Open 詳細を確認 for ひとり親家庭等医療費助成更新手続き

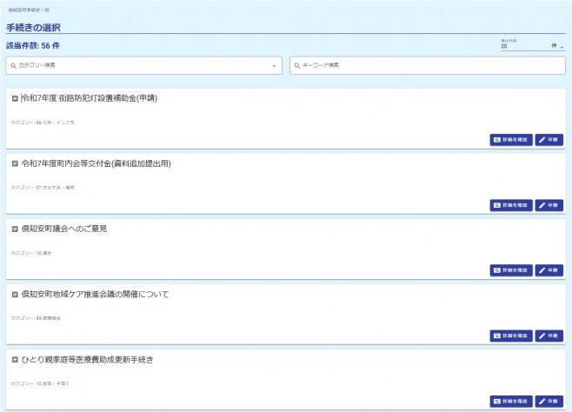(x=511, y=401)
